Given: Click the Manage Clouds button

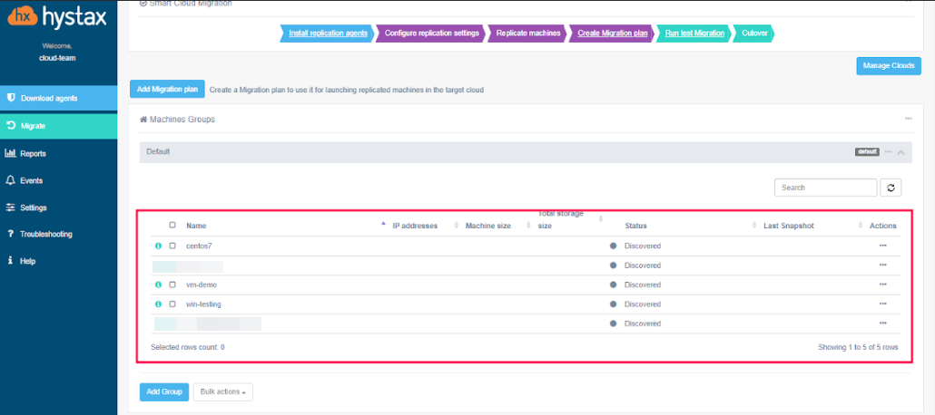Looking at the screenshot, I should pyautogui.click(x=888, y=65).
